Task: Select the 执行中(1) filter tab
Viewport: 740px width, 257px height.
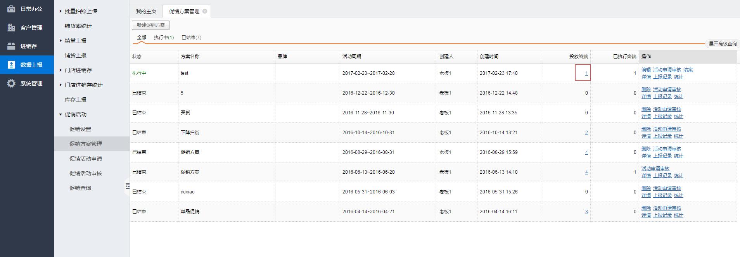Action: click(x=164, y=38)
